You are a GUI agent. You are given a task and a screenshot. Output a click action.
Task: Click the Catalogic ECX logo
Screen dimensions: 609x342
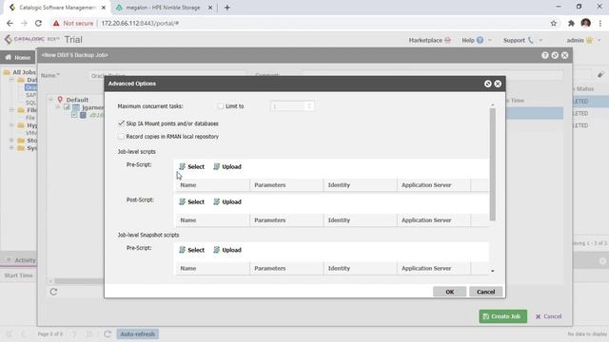pos(31,39)
